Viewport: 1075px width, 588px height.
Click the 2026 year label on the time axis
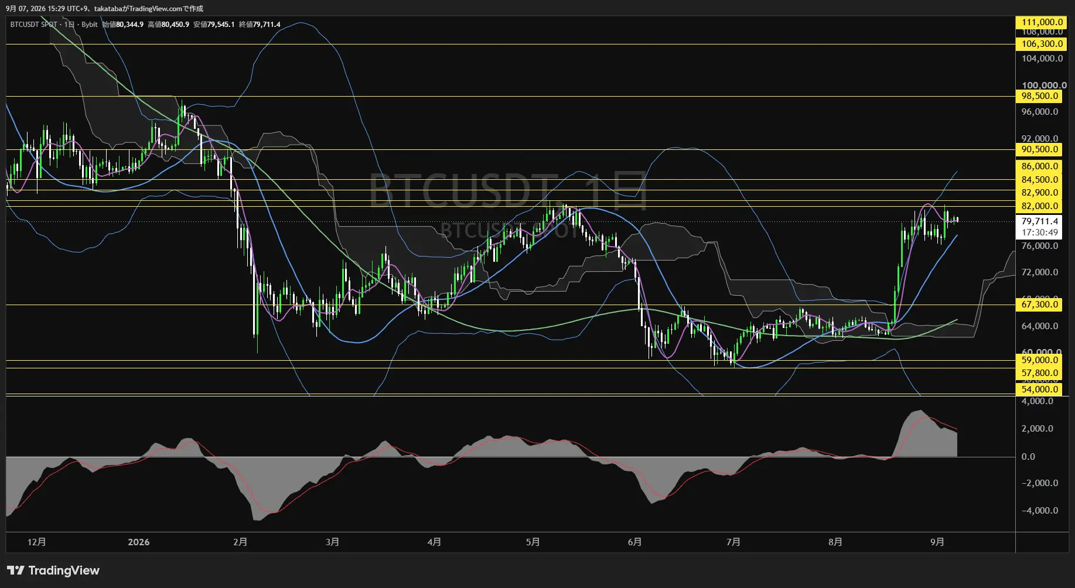(x=139, y=542)
